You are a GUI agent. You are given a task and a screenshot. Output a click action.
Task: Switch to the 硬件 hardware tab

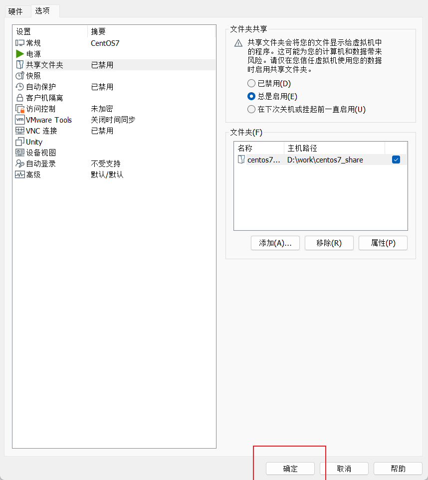(x=15, y=11)
